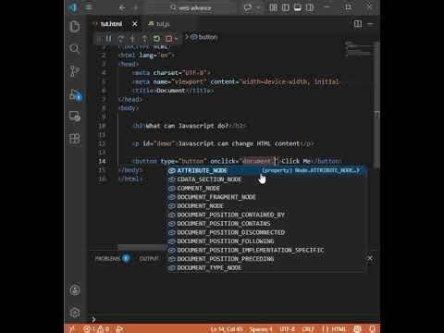Screen dimensions: 444x333
Task: Open notifications bell icon
Action: point(372,329)
